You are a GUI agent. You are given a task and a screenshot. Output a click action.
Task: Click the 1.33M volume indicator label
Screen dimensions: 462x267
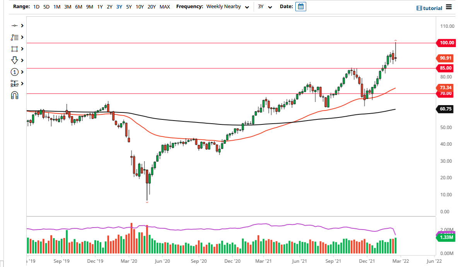pos(445,238)
